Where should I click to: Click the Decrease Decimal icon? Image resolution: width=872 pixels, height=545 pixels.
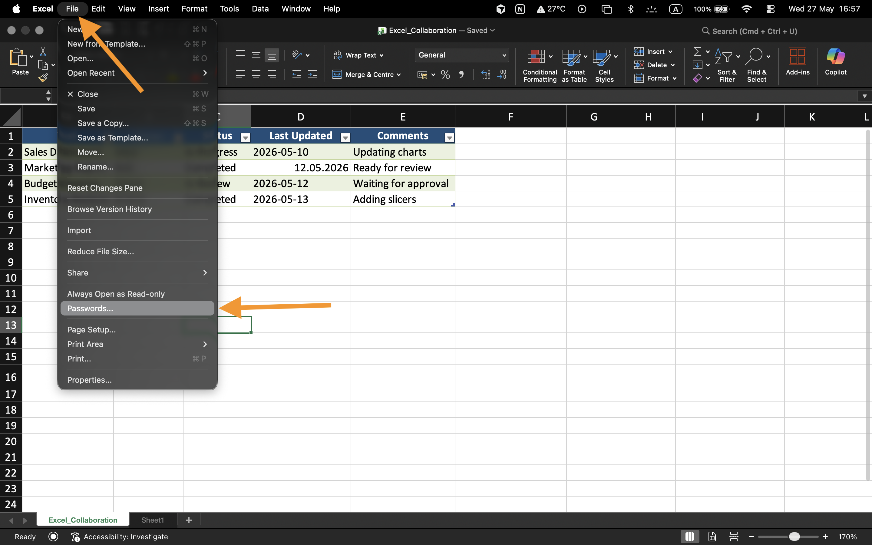click(502, 74)
